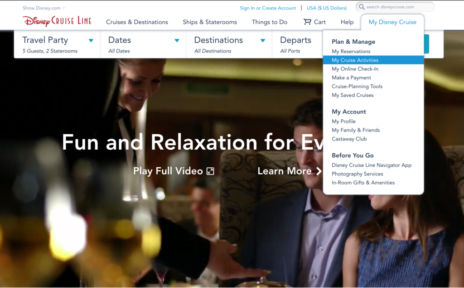Click the 'All Destinations' value
Screen dimensions: 464x288
click(x=213, y=51)
